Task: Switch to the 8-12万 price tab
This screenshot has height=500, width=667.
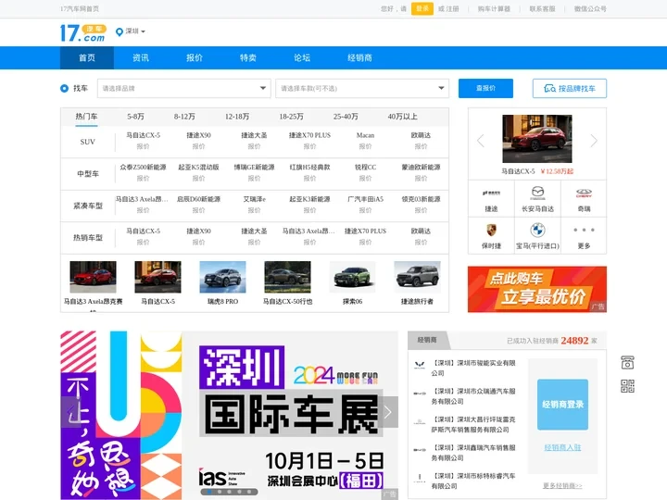Action: (x=184, y=117)
